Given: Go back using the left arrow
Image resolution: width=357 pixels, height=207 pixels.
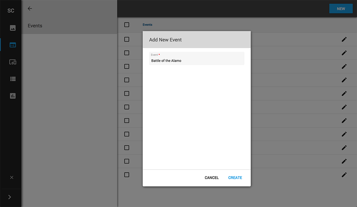Looking at the screenshot, I should click(x=30, y=9).
